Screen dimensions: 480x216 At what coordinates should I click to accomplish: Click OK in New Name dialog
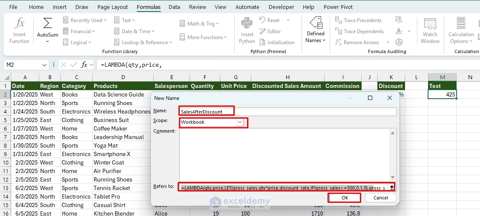point(345,198)
